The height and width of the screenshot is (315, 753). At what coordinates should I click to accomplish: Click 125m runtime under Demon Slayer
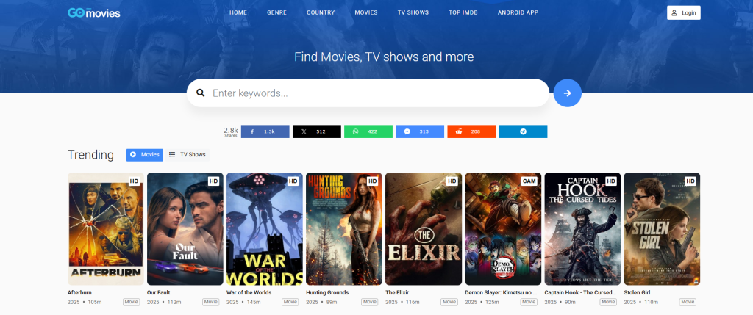click(492, 302)
